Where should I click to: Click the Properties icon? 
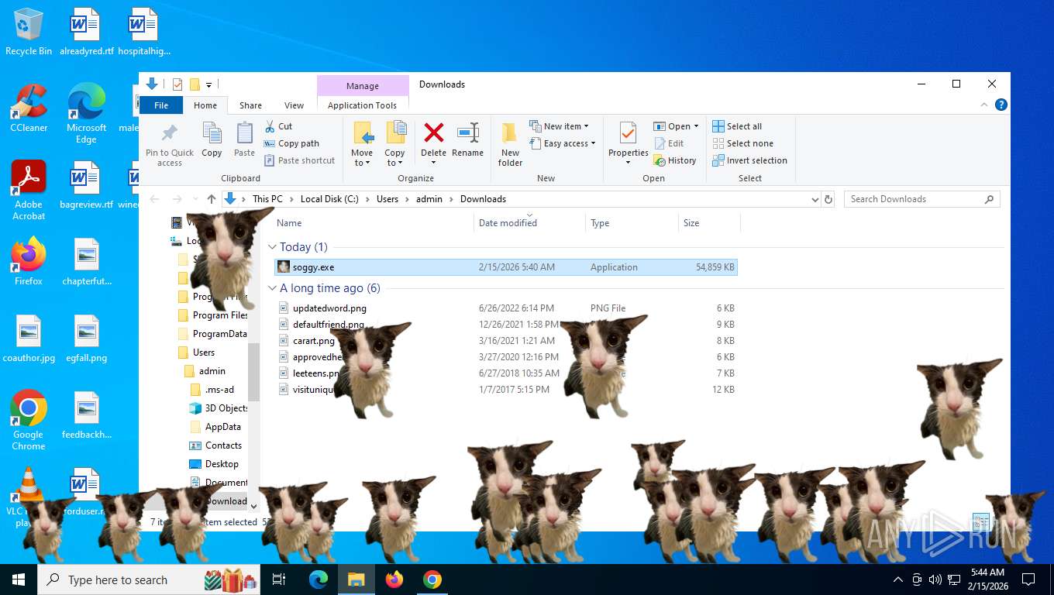pyautogui.click(x=628, y=132)
